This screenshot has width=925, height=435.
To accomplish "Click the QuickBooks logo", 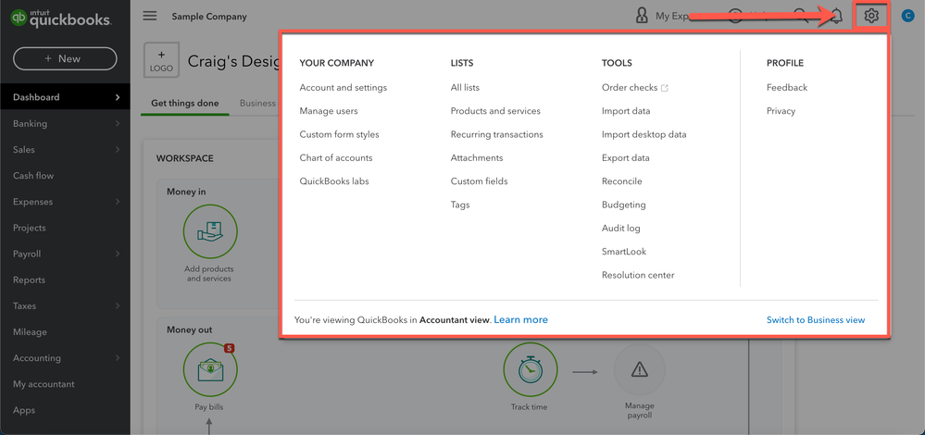I will pyautogui.click(x=61, y=19).
